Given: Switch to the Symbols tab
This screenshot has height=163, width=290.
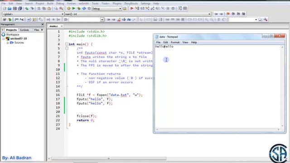Looking at the screenshot, I should tap(24, 30).
